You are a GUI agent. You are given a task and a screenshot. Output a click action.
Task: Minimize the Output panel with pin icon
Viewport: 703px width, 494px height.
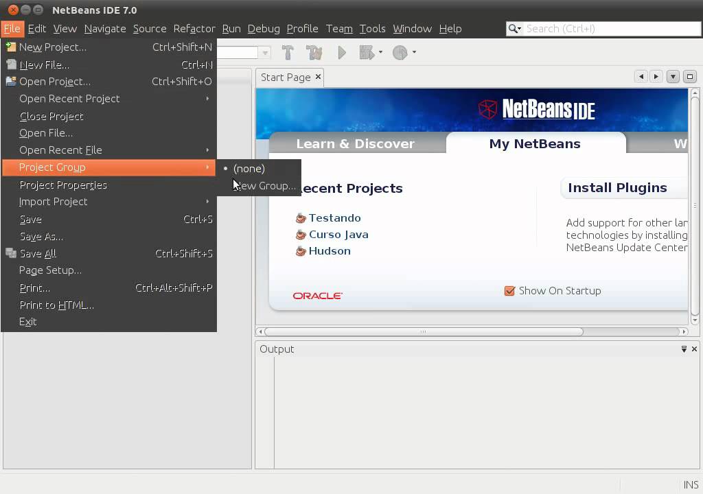coord(684,349)
